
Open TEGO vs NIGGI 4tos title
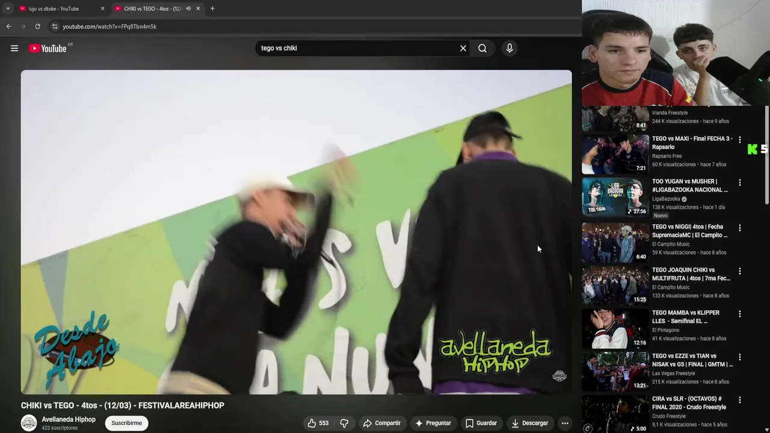click(x=689, y=231)
